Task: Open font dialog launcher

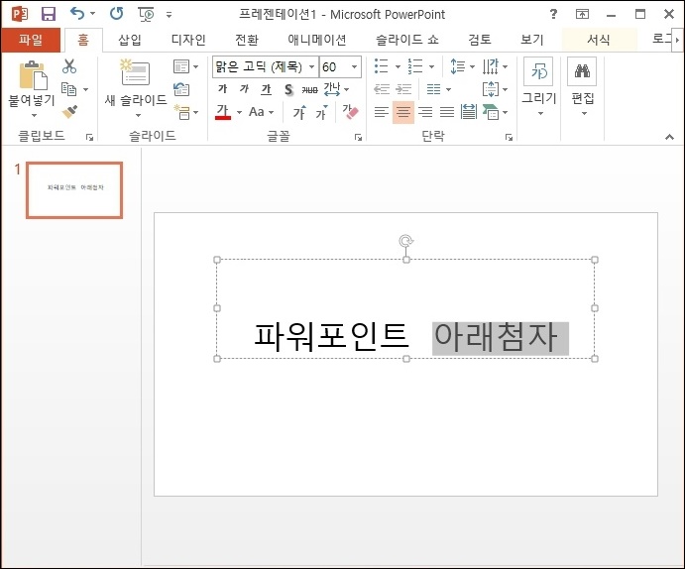Action: coord(358,138)
